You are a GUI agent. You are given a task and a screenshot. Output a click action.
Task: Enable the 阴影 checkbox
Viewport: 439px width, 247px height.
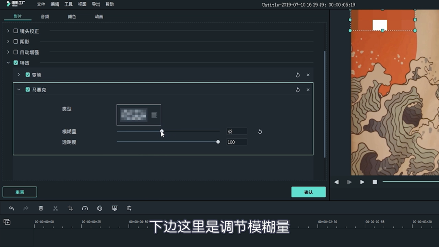pyautogui.click(x=15, y=42)
